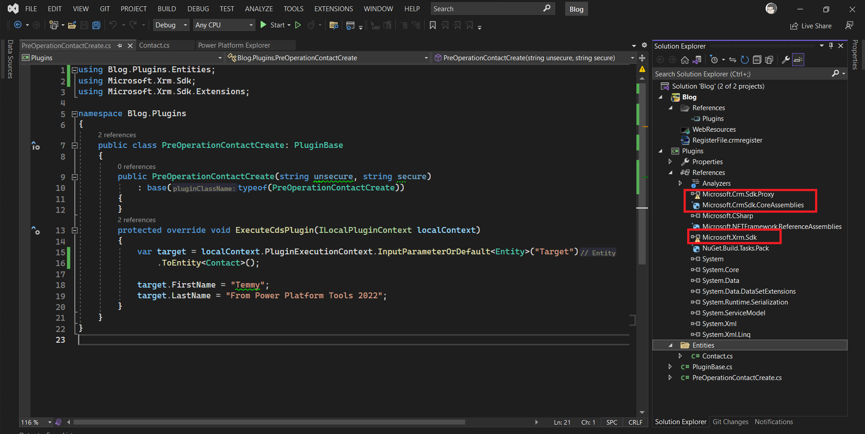Expand the Properties node under Plugins
This screenshot has width=865, height=434.
(670, 162)
